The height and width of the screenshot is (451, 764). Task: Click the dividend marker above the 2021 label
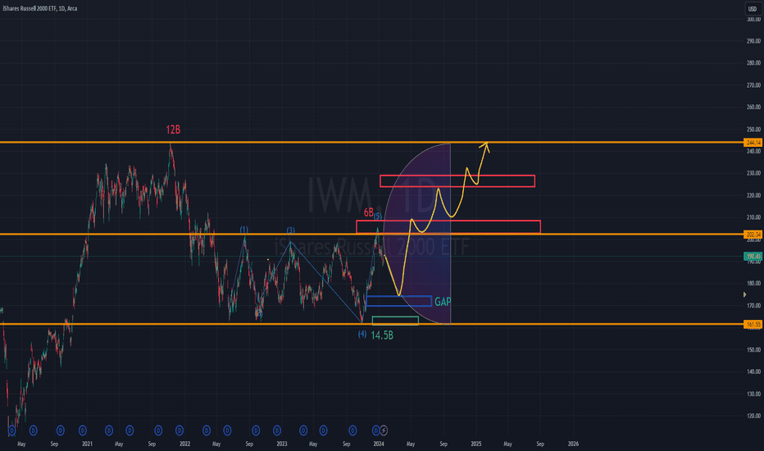(83, 430)
